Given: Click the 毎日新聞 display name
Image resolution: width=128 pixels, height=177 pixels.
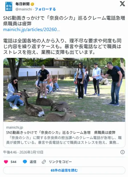Looking at the screenshot, I should [x=22, y=4].
